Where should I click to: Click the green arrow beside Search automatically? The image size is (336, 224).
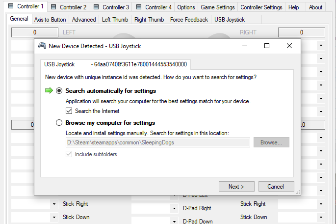(x=49, y=91)
